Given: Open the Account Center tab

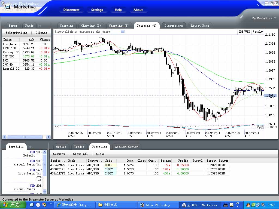Looking at the screenshot, I should click(x=126, y=147).
